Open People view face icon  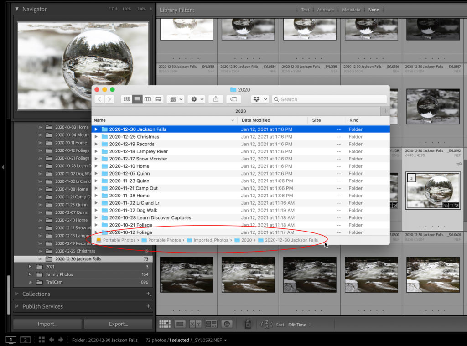pos(226,324)
